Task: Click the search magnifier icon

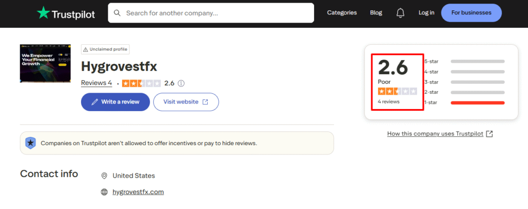Action: [117, 13]
